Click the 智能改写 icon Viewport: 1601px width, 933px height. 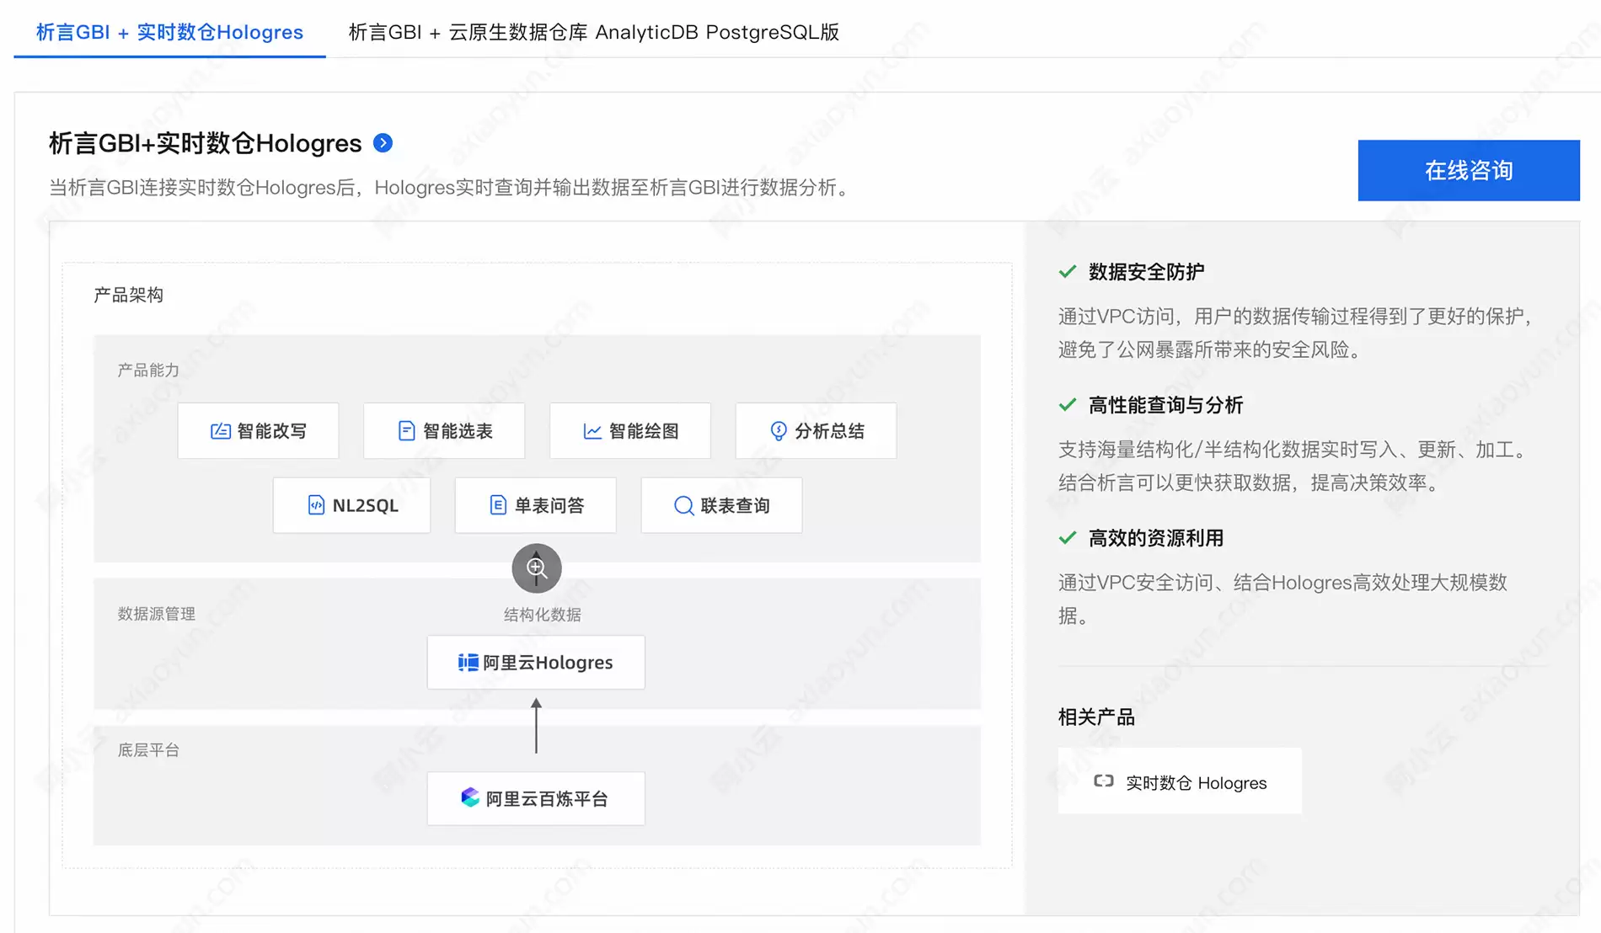pyautogui.click(x=221, y=431)
